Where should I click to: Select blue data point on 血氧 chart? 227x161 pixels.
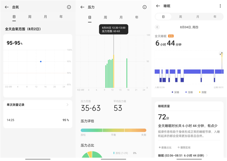pyautogui.click(x=41, y=61)
